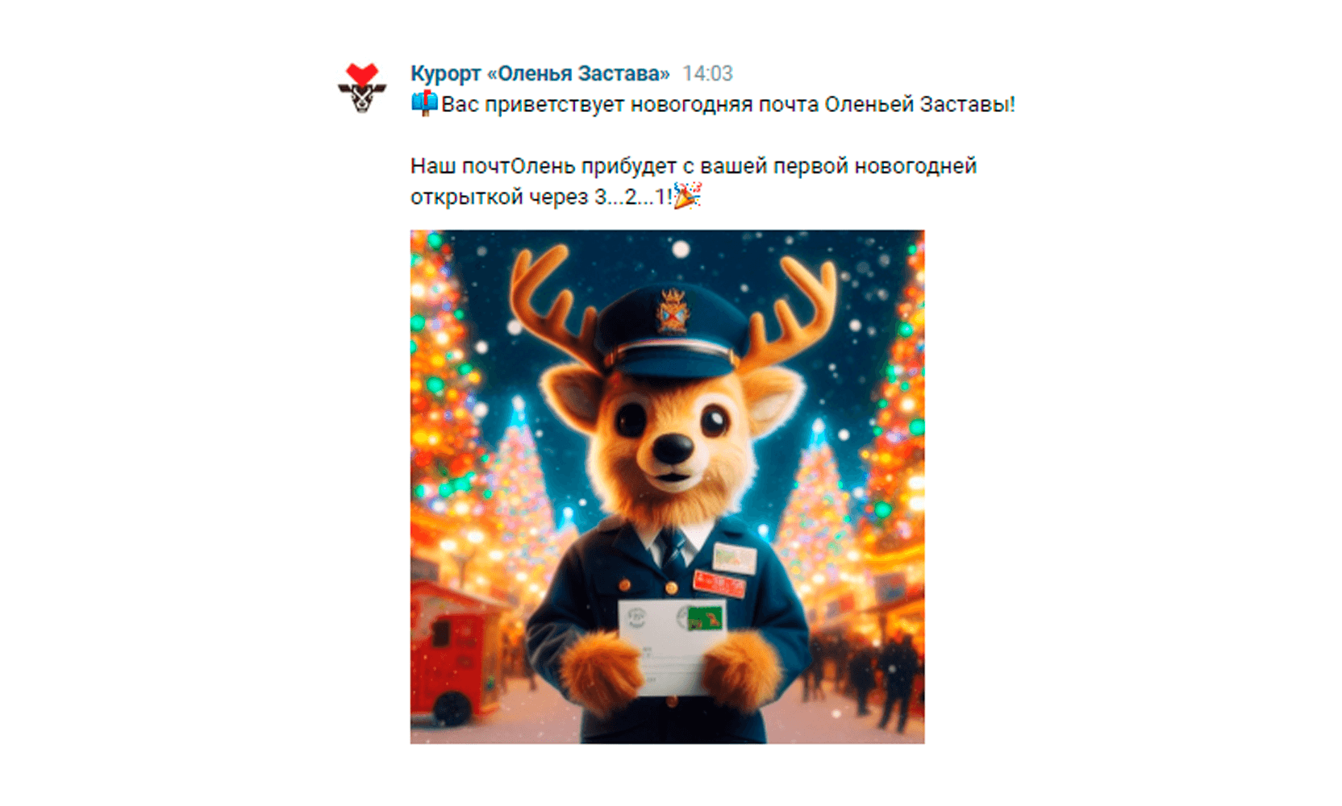The image size is (1342, 806).
Task: Click the gold emblem on the cap
Action: coord(673,311)
